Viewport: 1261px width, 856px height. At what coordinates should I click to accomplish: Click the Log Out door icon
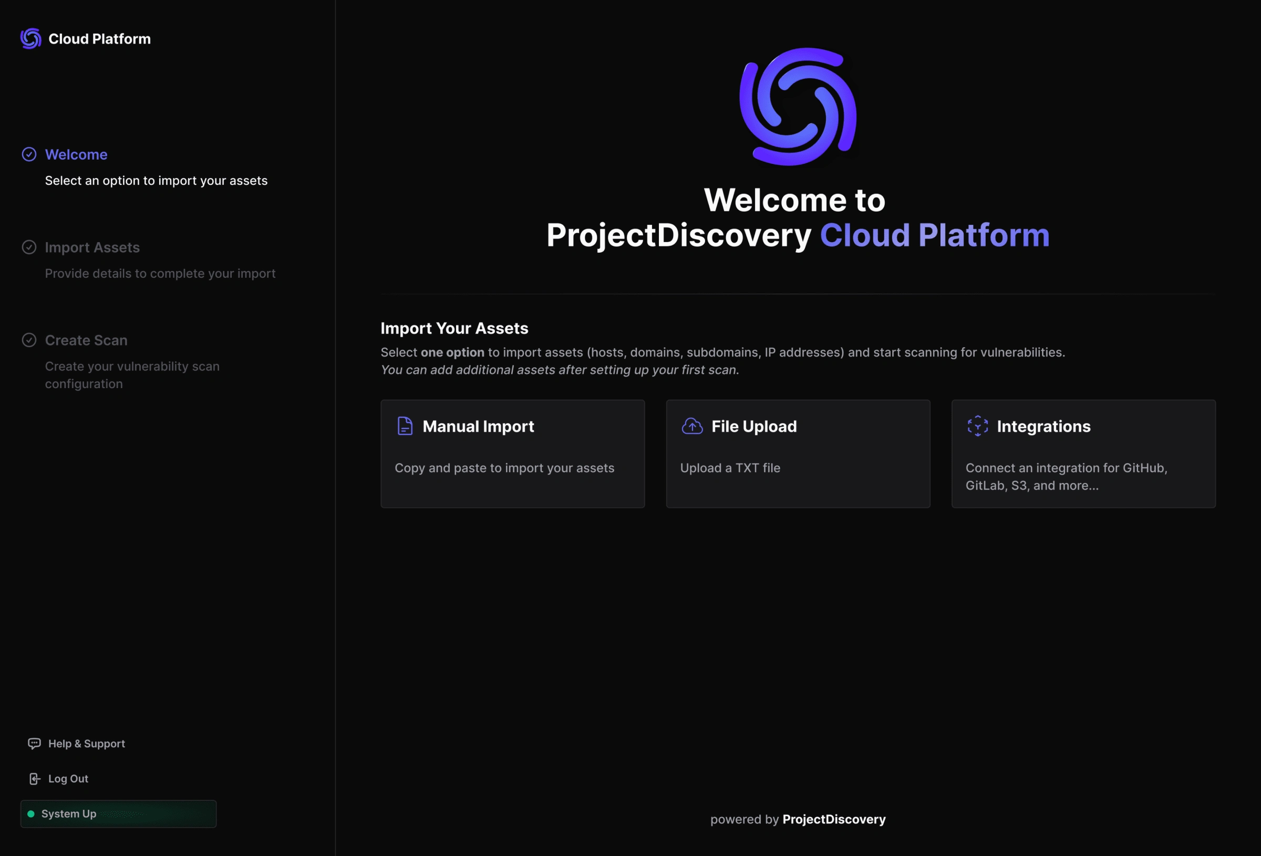(35, 779)
